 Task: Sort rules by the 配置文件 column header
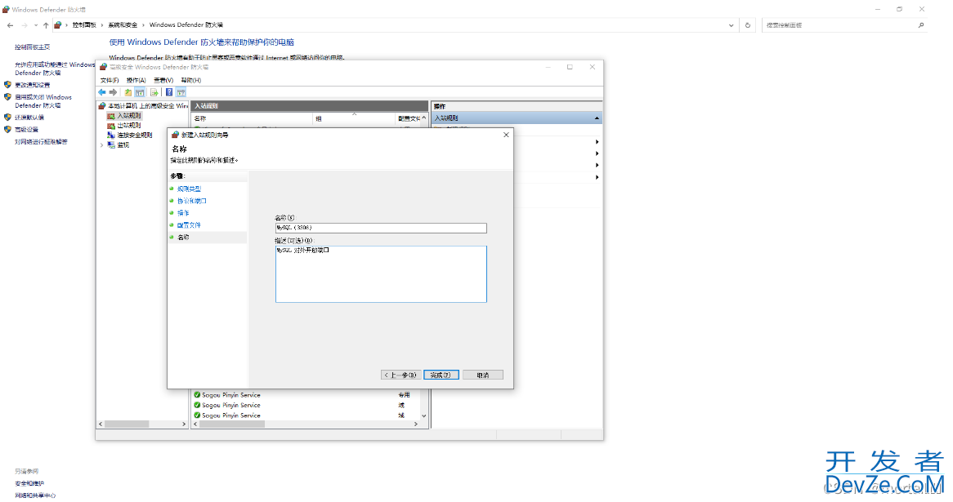[x=408, y=118]
